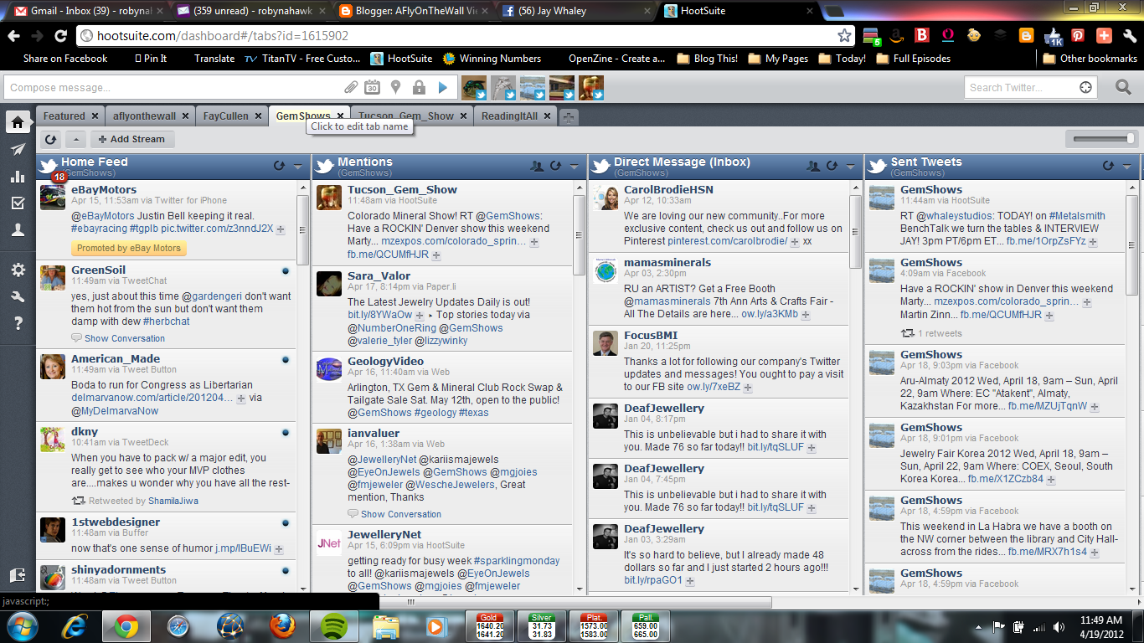Click the blue send arrow in compose bar
This screenshot has height=643, width=1144.
[443, 87]
